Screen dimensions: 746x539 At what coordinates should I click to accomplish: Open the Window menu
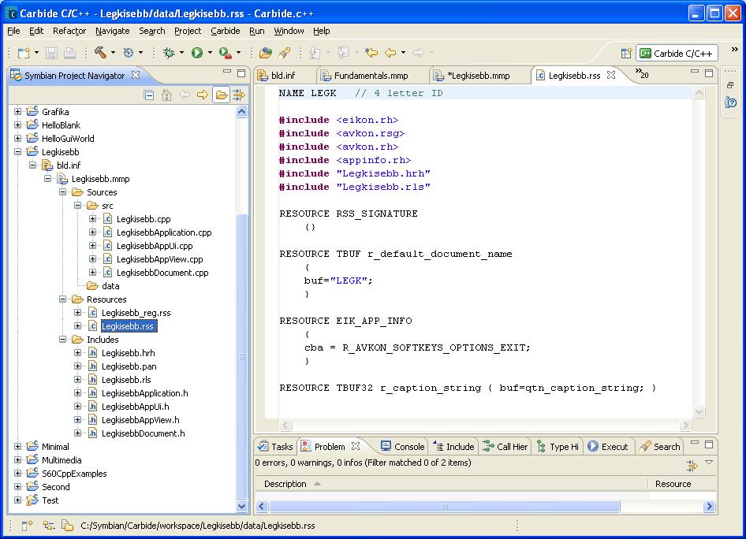[289, 31]
